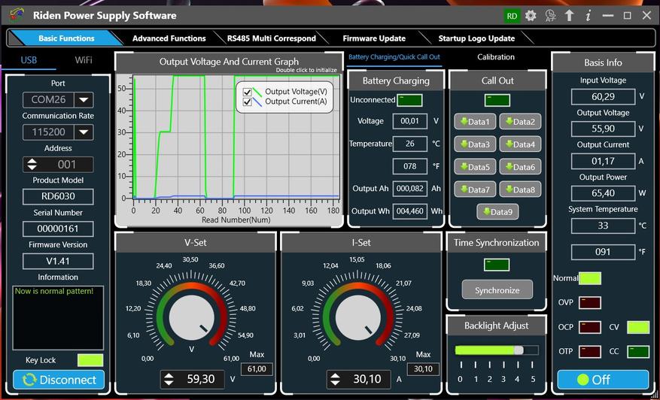660x400 pixels.
Task: Toggle the Key Lock indicator
Action: (x=90, y=360)
